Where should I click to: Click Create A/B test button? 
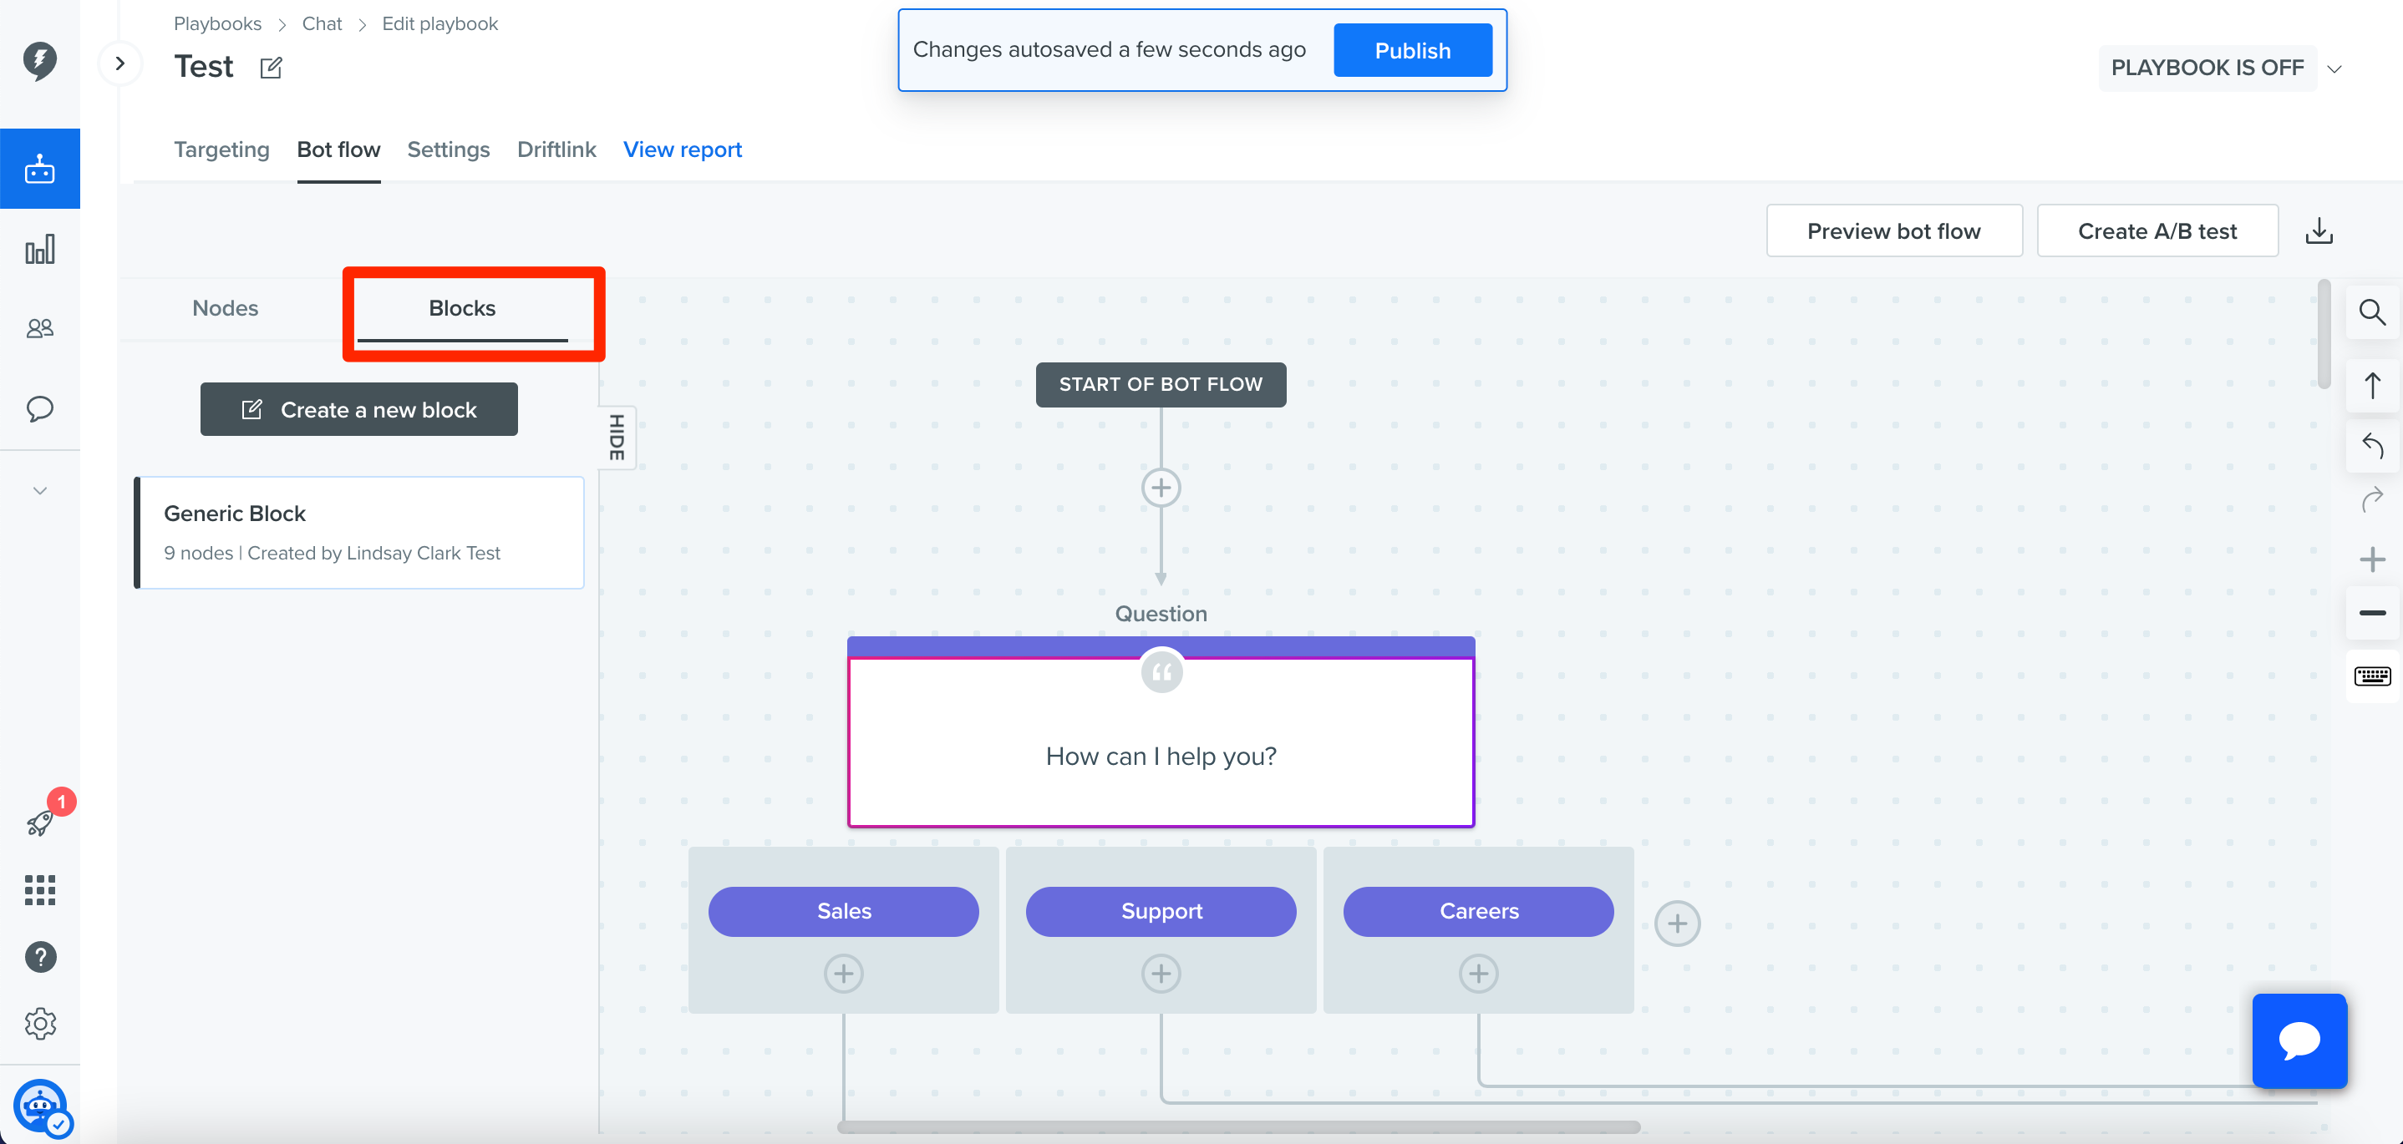(2157, 230)
